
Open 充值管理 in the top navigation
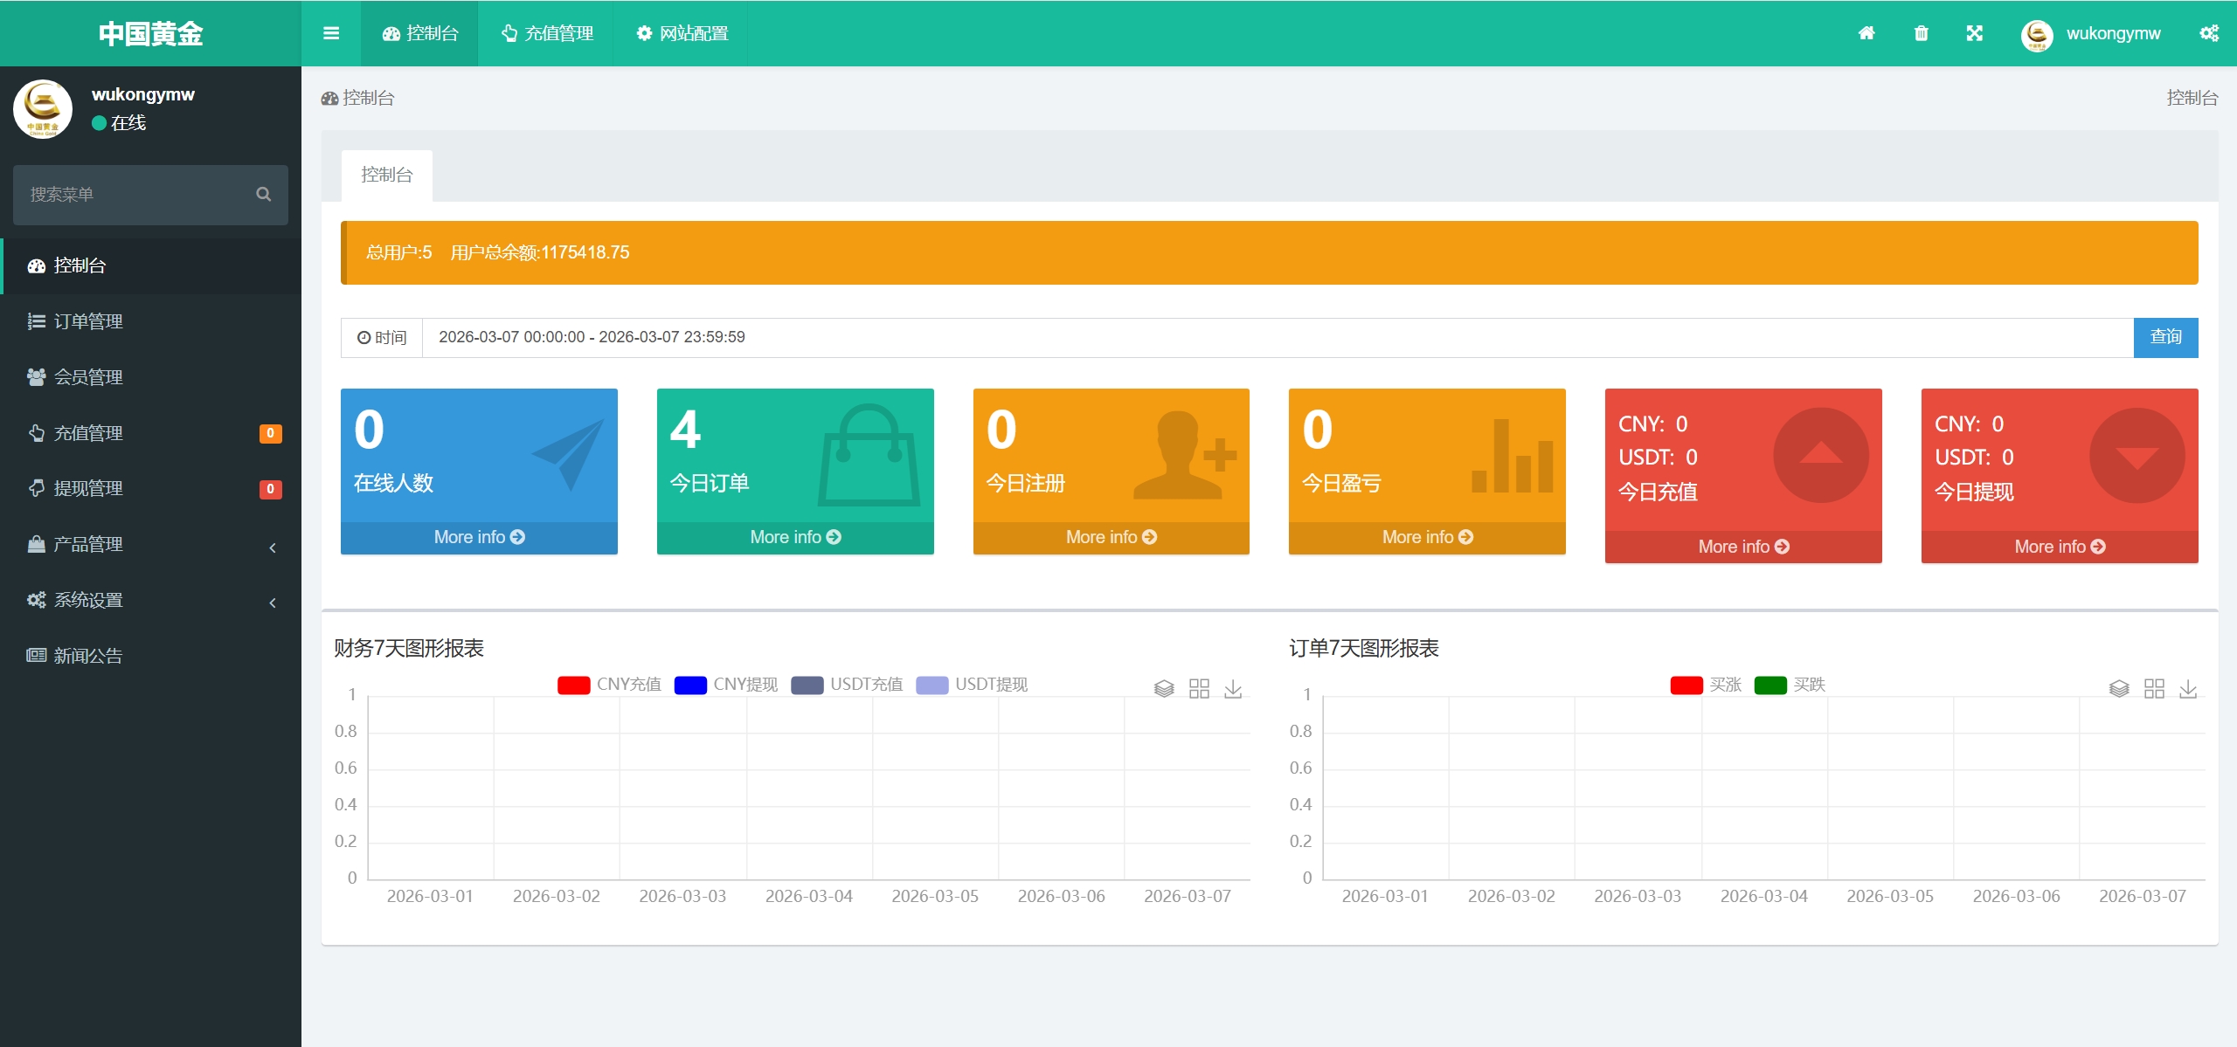pos(547,33)
